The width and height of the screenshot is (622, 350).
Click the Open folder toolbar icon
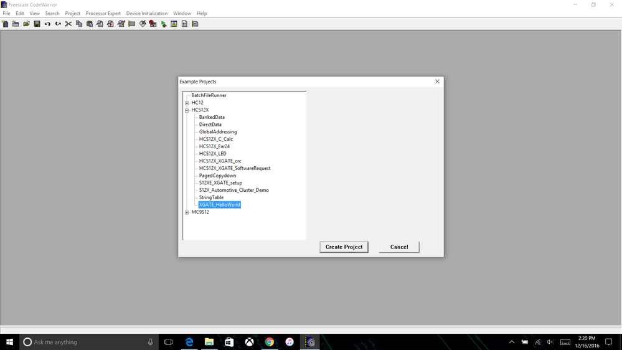(x=26, y=24)
